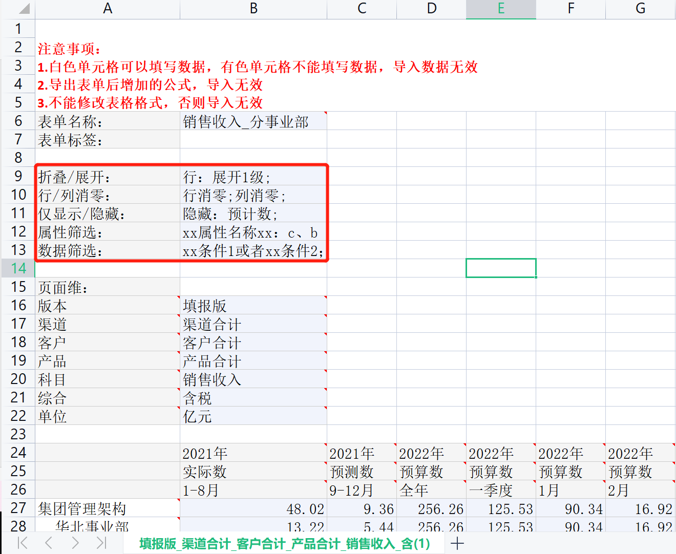This screenshot has height=554, width=676.
Task: Click the 行: 展开1级 cell
Action: pyautogui.click(x=253, y=177)
